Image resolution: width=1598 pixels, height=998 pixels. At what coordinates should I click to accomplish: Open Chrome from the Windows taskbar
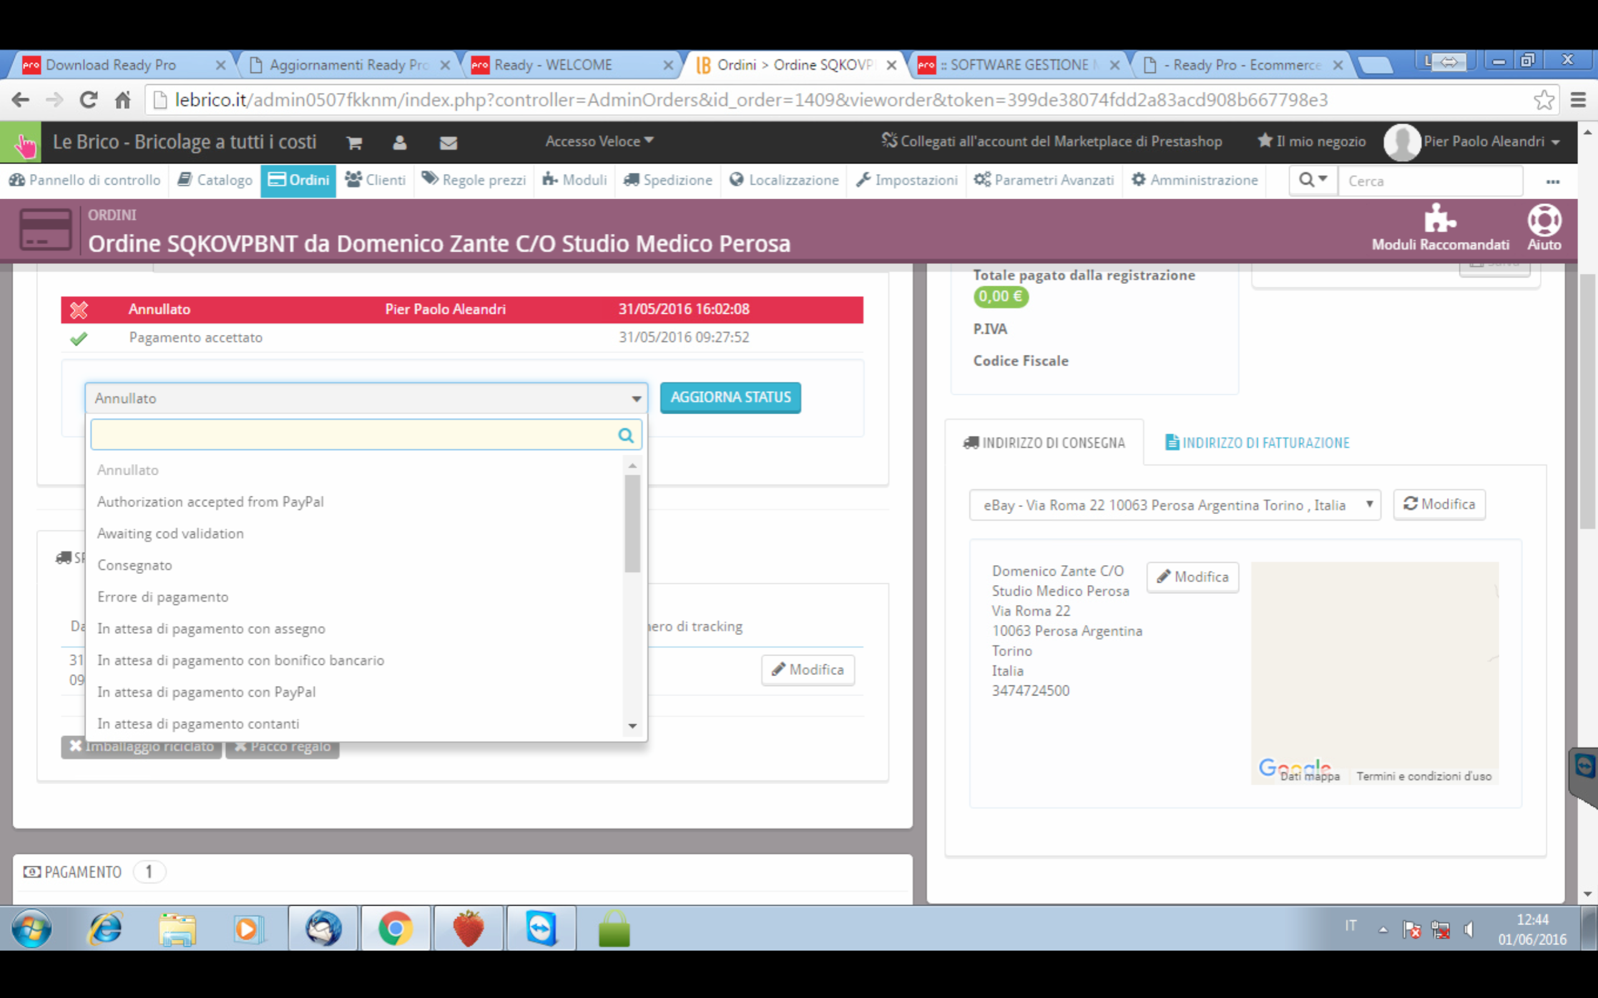pos(395,929)
